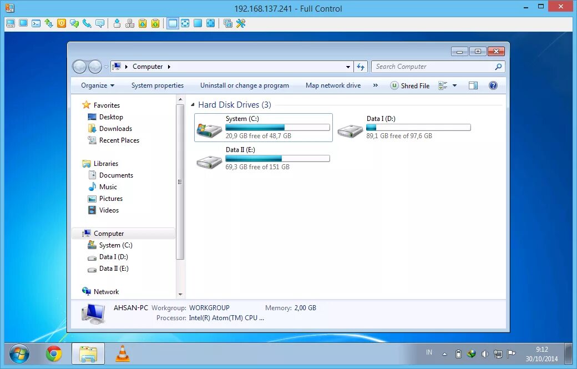Select the Data II (E:) drive tile

coord(264,158)
